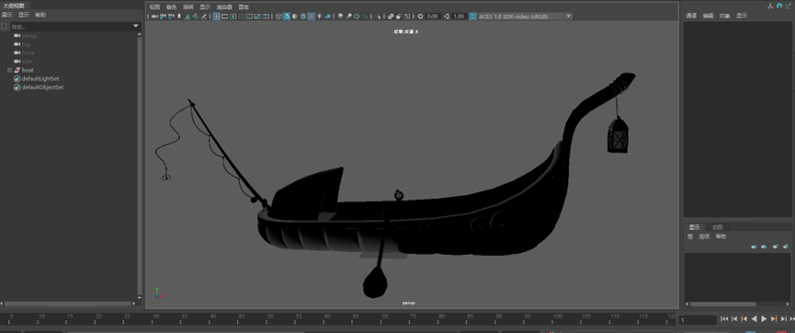The width and height of the screenshot is (795, 333).
Task: Toggle the view transform icon
Action: click(x=473, y=17)
